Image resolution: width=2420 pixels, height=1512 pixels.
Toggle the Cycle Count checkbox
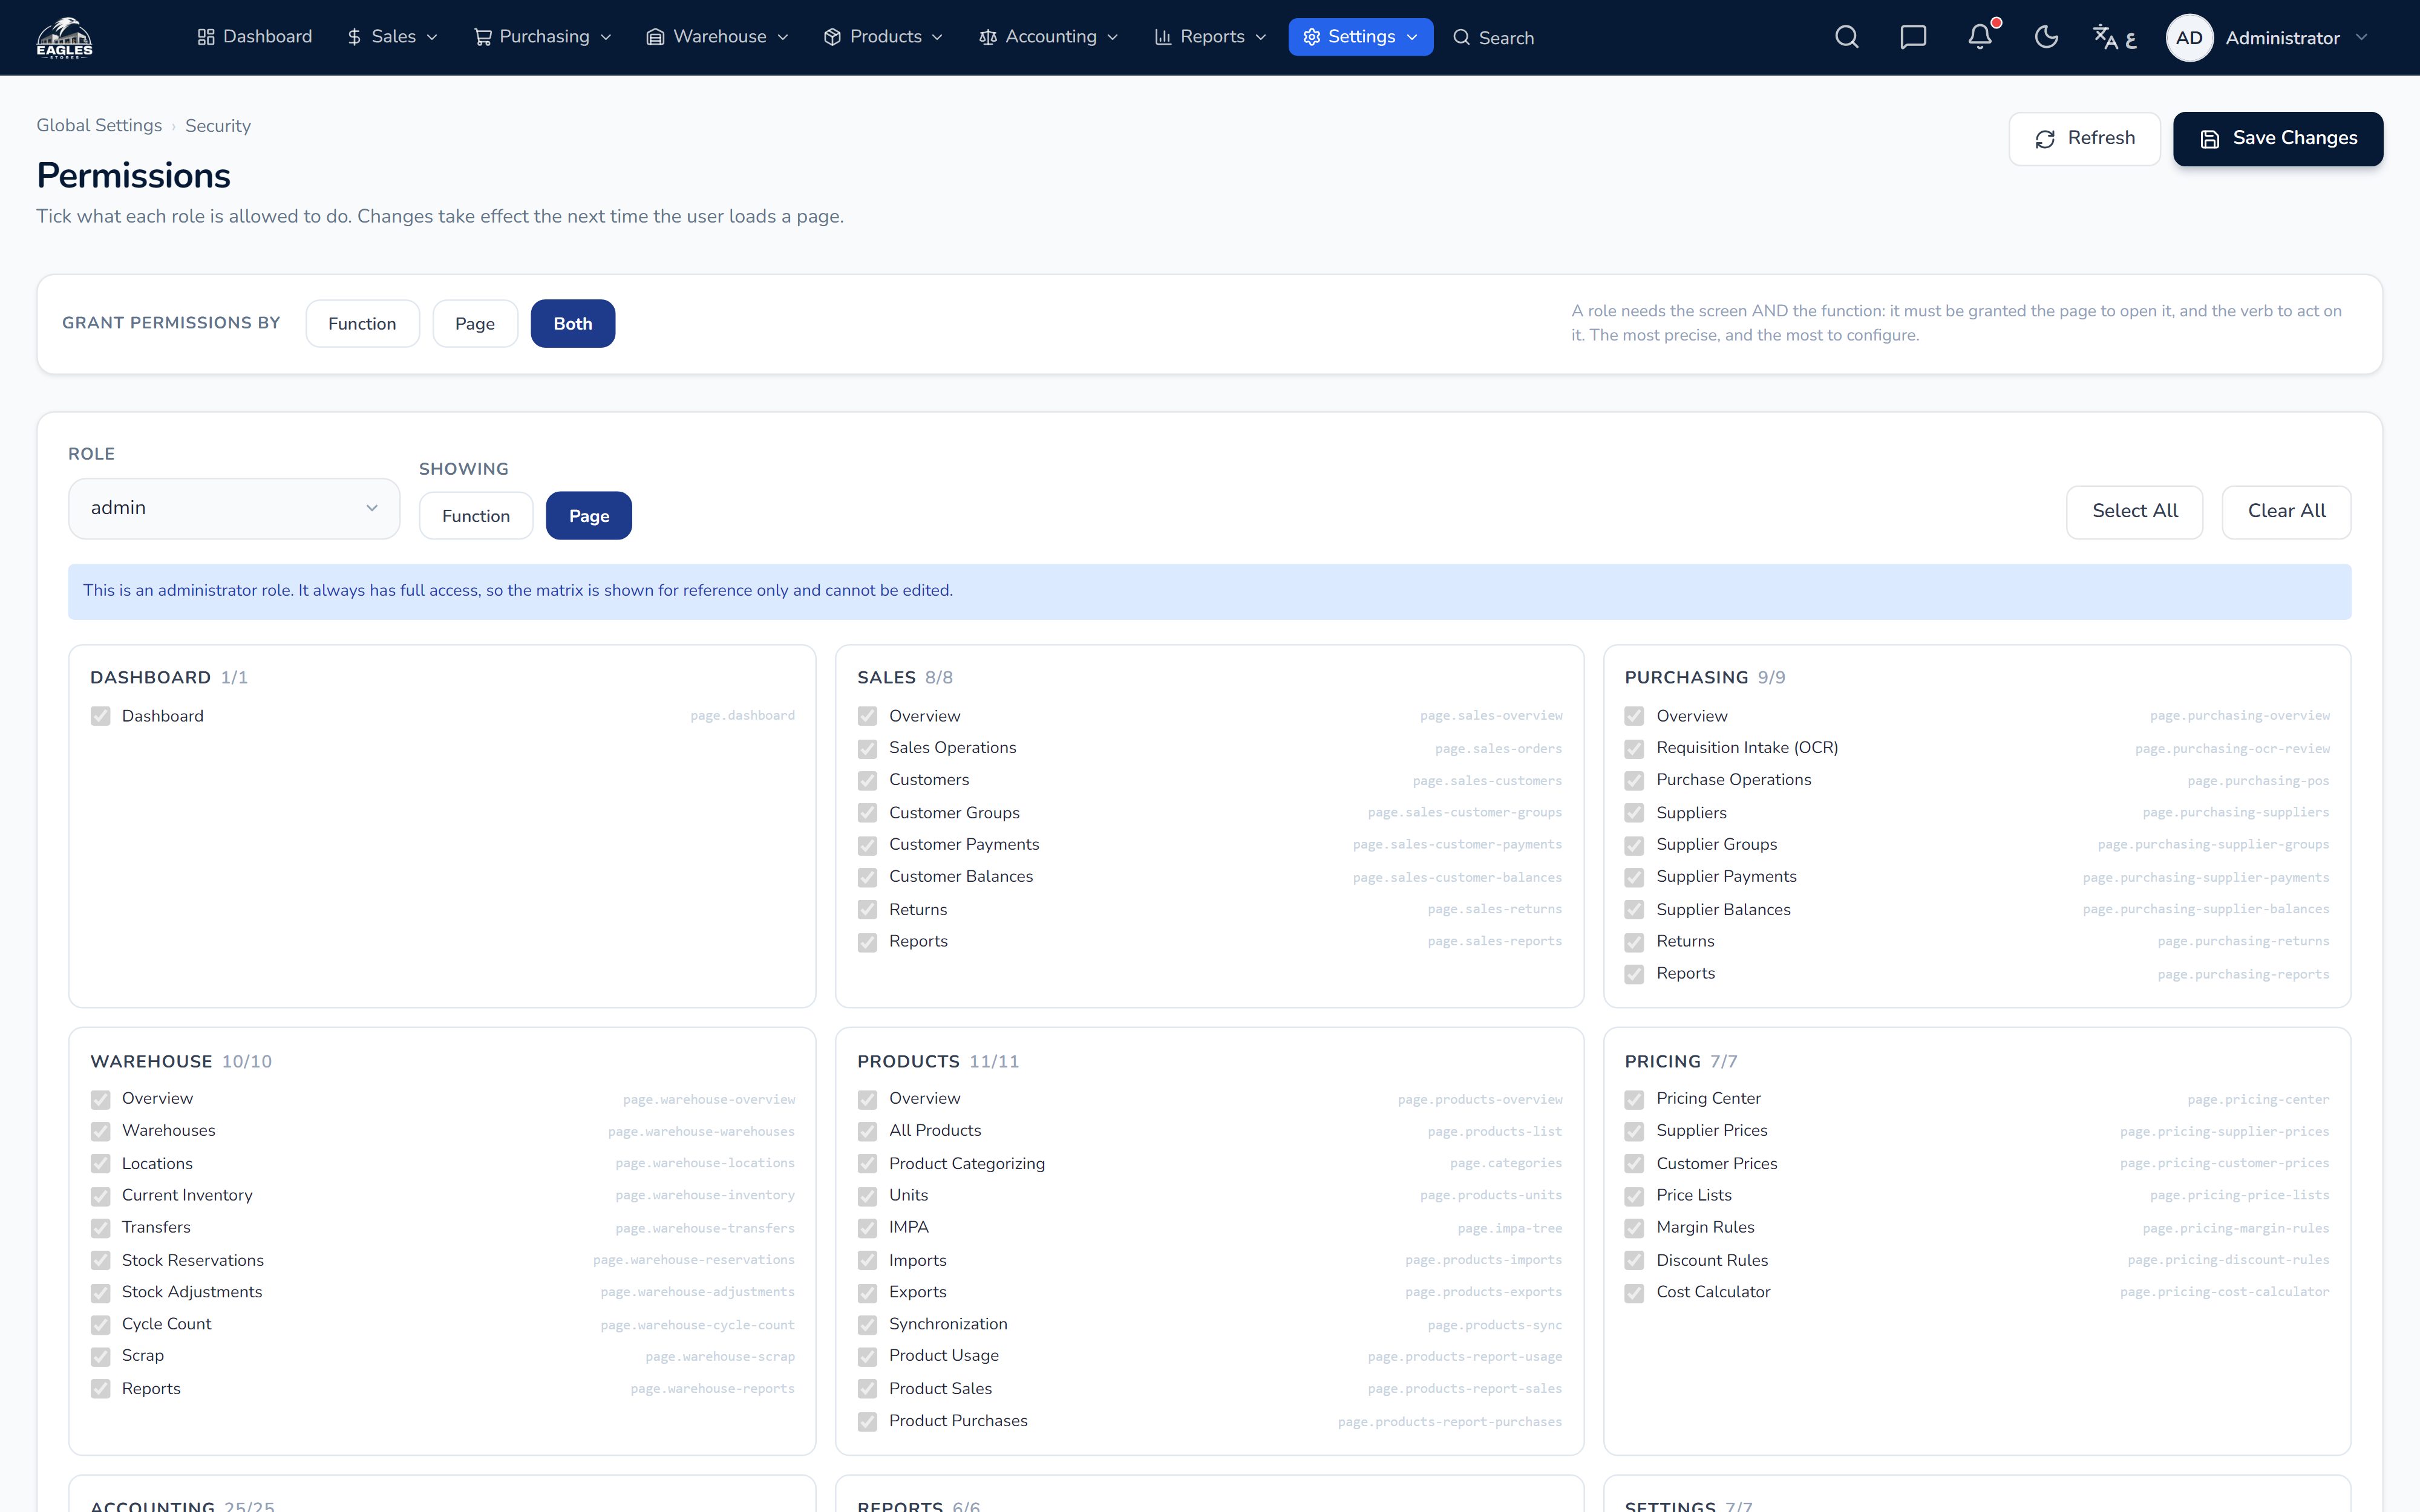click(x=100, y=1324)
